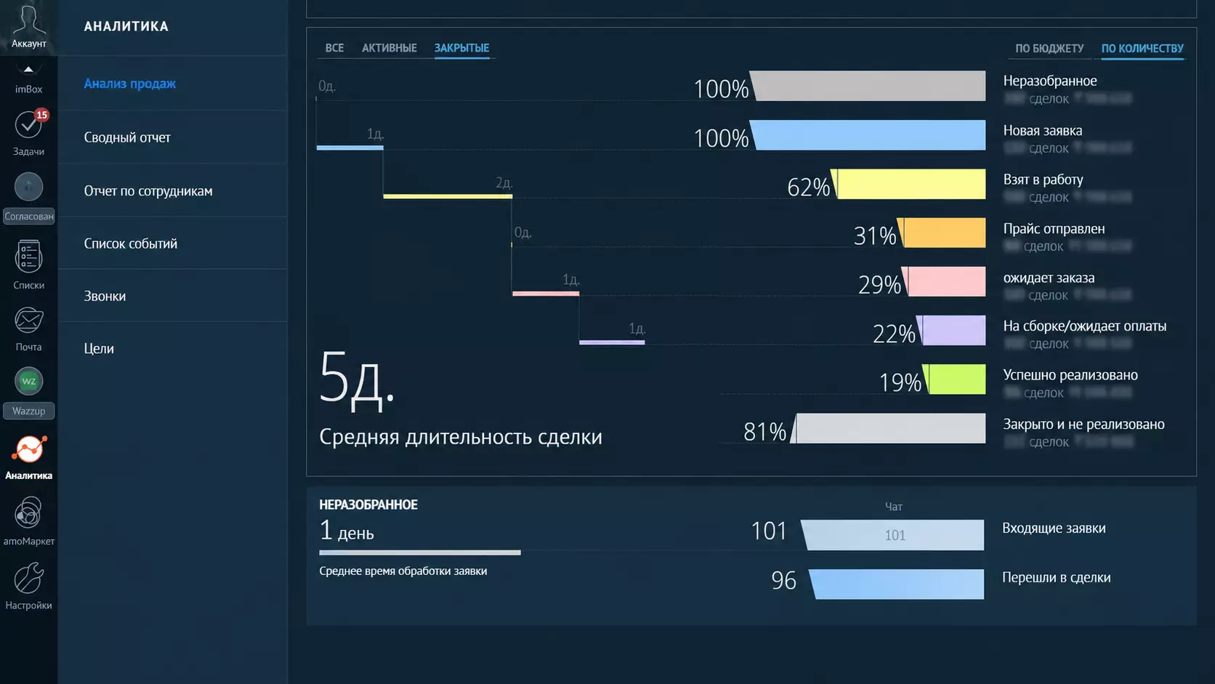The width and height of the screenshot is (1215, 684).
Task: Switch view to ПО БЮДЖЕТУ
Action: pyautogui.click(x=1049, y=49)
